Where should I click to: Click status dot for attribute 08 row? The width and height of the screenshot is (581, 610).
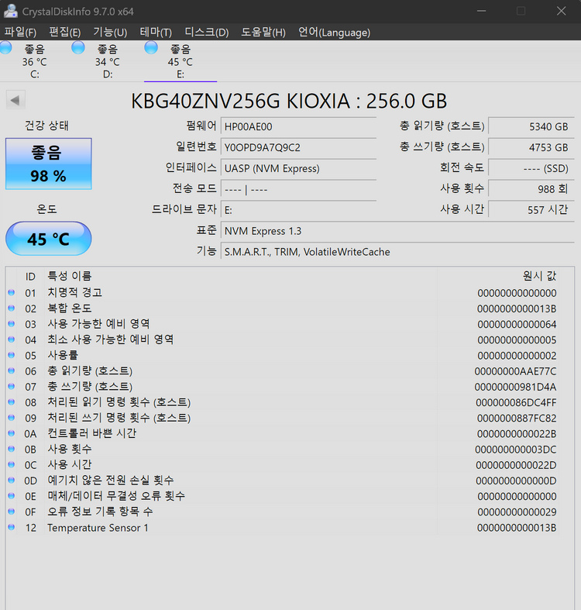tap(12, 401)
